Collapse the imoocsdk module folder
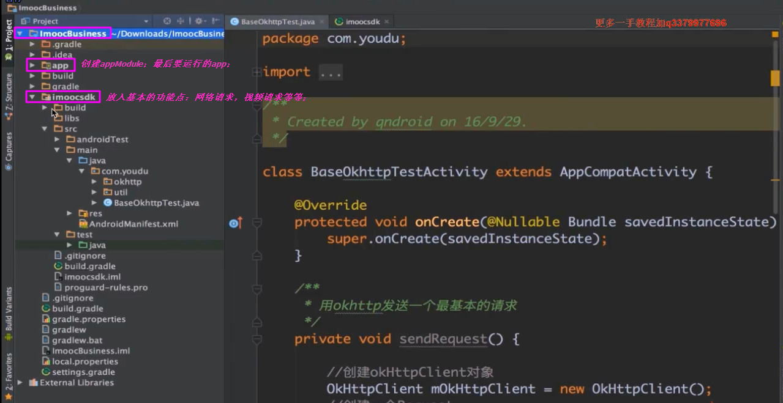The height and width of the screenshot is (403, 783). [32, 97]
